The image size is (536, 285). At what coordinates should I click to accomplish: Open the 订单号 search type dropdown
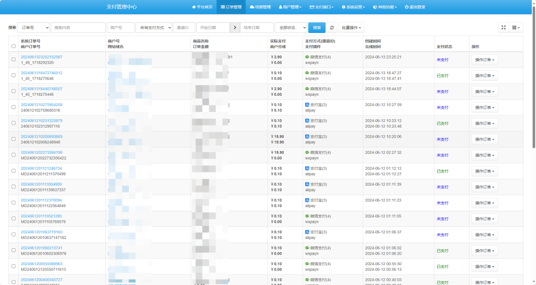click(33, 28)
